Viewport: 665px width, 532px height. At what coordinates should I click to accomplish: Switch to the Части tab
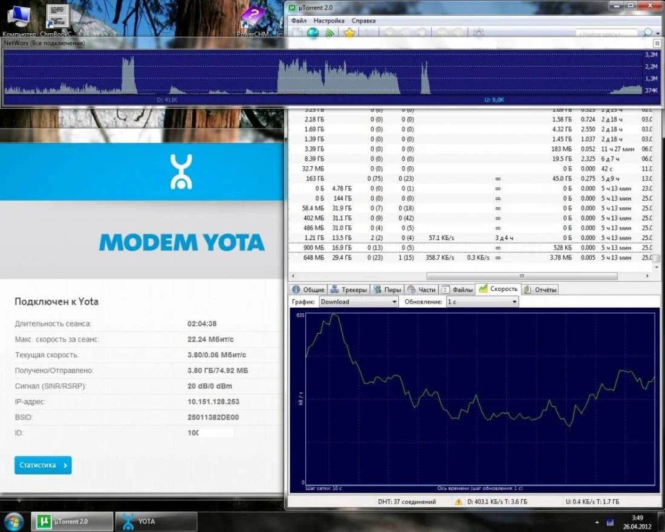[x=421, y=290]
